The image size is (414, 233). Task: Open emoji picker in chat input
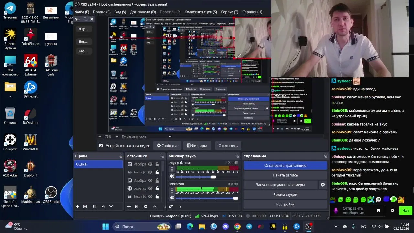(379, 210)
